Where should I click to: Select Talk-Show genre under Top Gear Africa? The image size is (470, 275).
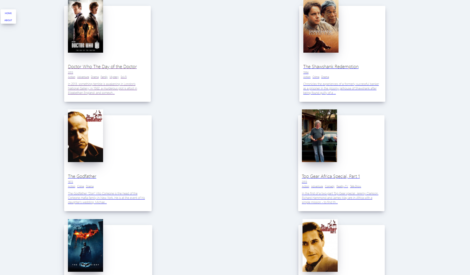click(356, 186)
